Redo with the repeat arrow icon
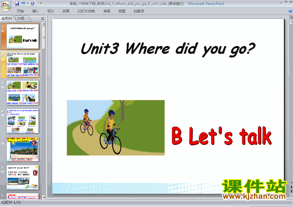Screen dimensions: 293x207 [x=32, y=3]
